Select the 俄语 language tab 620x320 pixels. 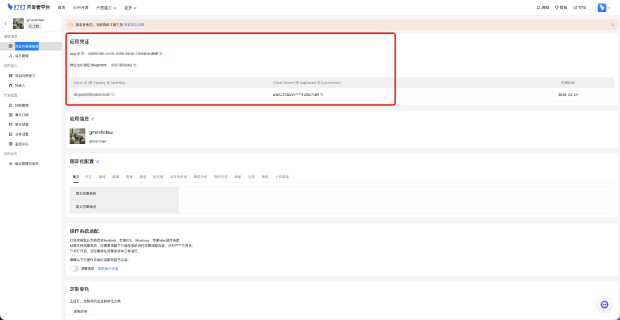pos(265,177)
